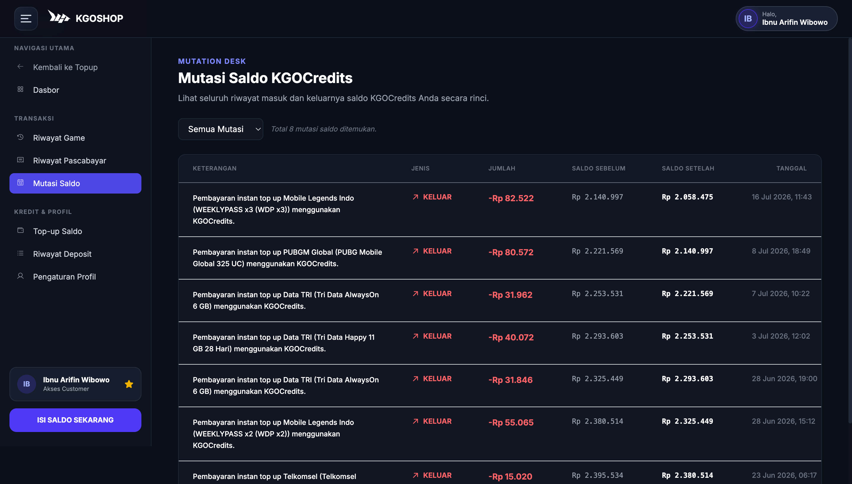This screenshot has height=484, width=852.
Task: Click the KGOSHOP logo
Action: (x=85, y=17)
